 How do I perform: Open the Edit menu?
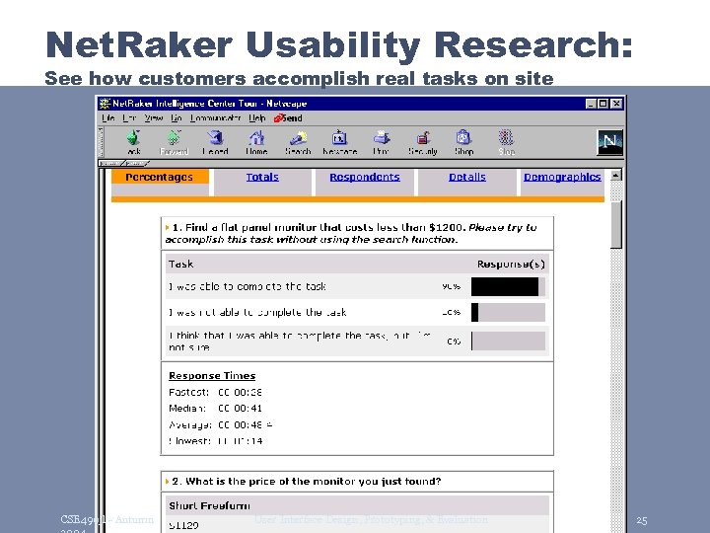129,118
